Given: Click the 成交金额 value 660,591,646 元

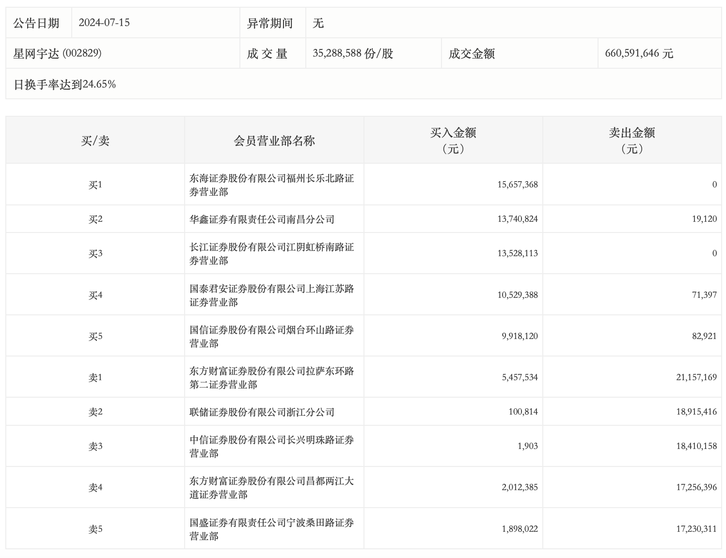Looking at the screenshot, I should coord(639,53).
